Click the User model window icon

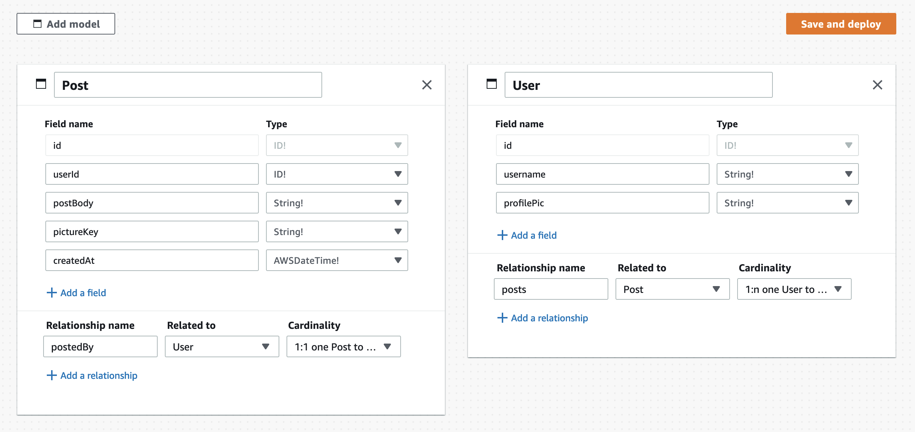point(492,84)
